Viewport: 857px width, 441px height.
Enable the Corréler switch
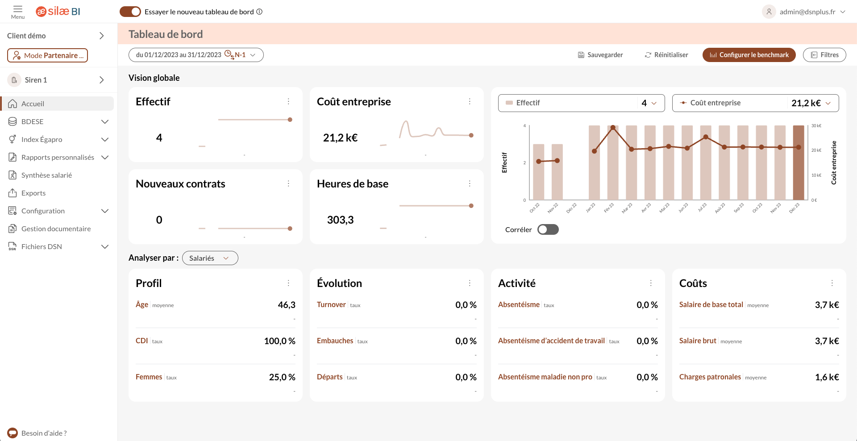point(548,229)
